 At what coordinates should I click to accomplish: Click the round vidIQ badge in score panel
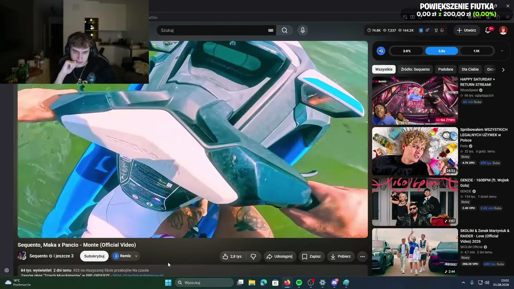click(x=381, y=51)
